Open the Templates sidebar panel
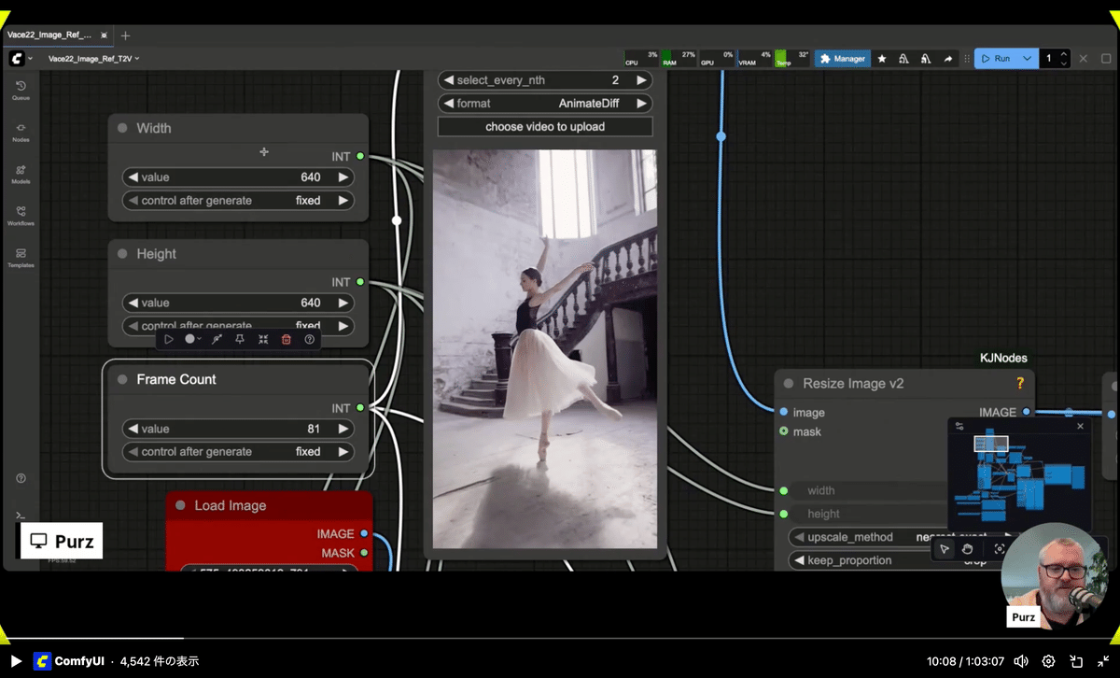1120x678 pixels. tap(21, 258)
